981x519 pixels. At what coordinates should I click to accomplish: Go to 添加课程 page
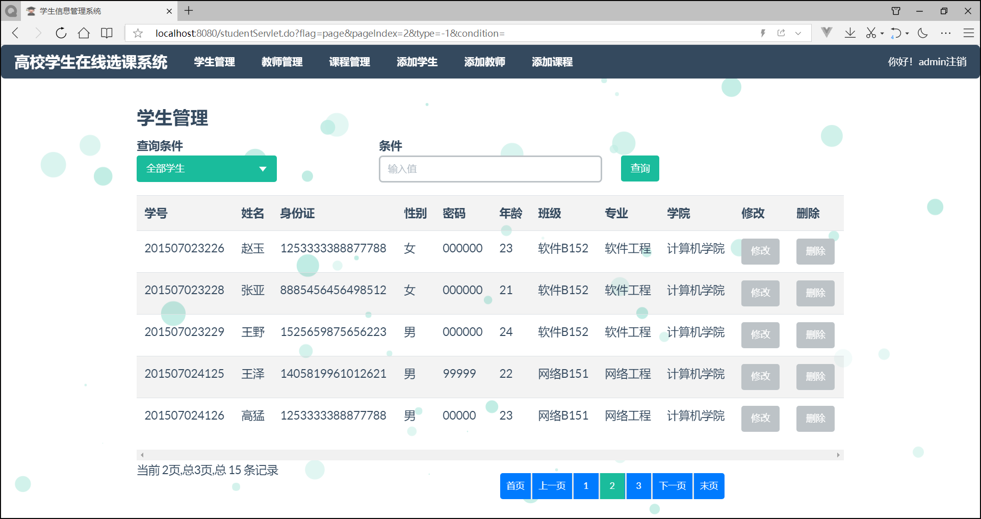coord(552,62)
